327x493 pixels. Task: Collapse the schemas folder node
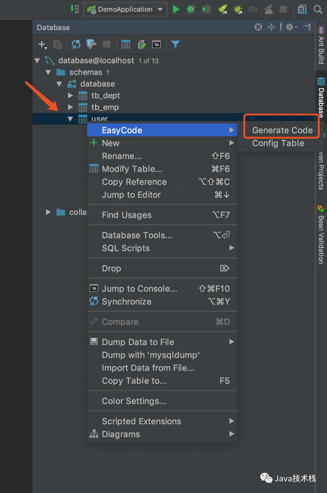coord(48,72)
